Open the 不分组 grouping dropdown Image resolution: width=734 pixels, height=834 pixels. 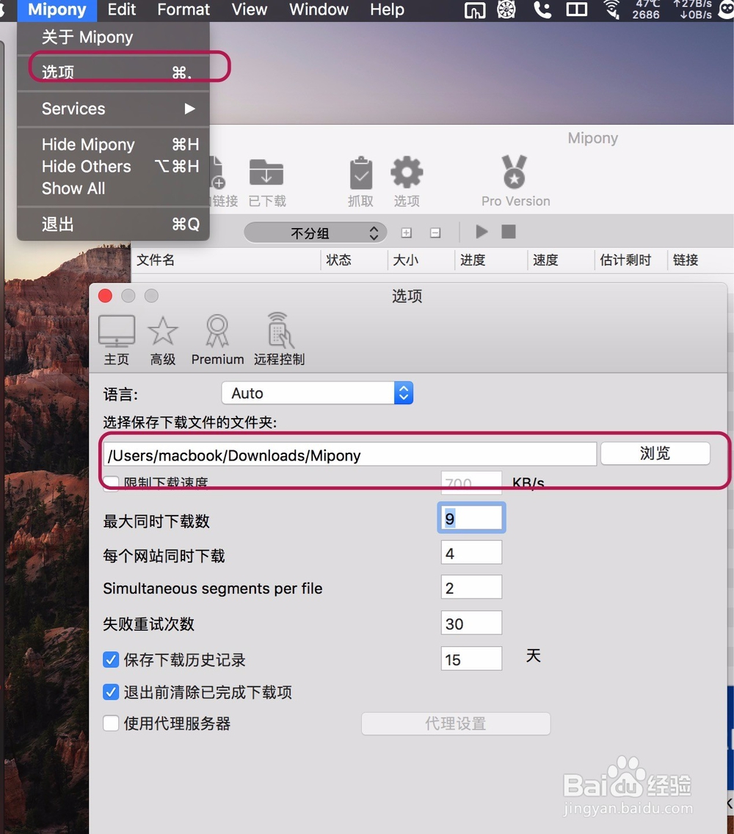click(x=315, y=233)
